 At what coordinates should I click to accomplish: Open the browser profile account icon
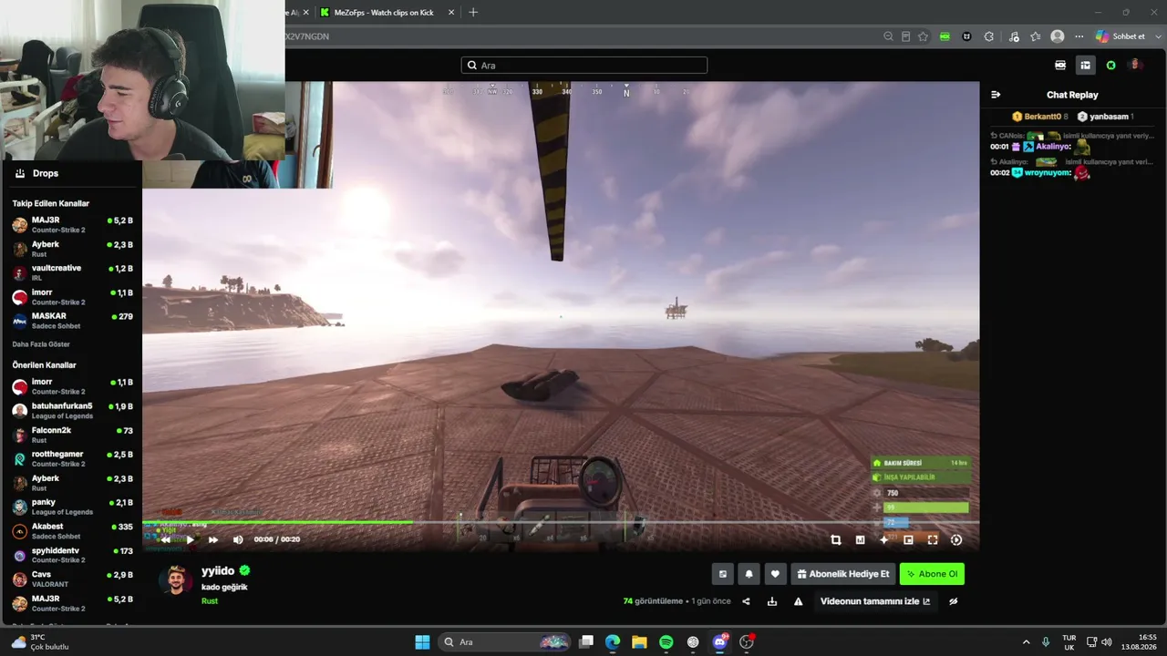tap(1058, 36)
